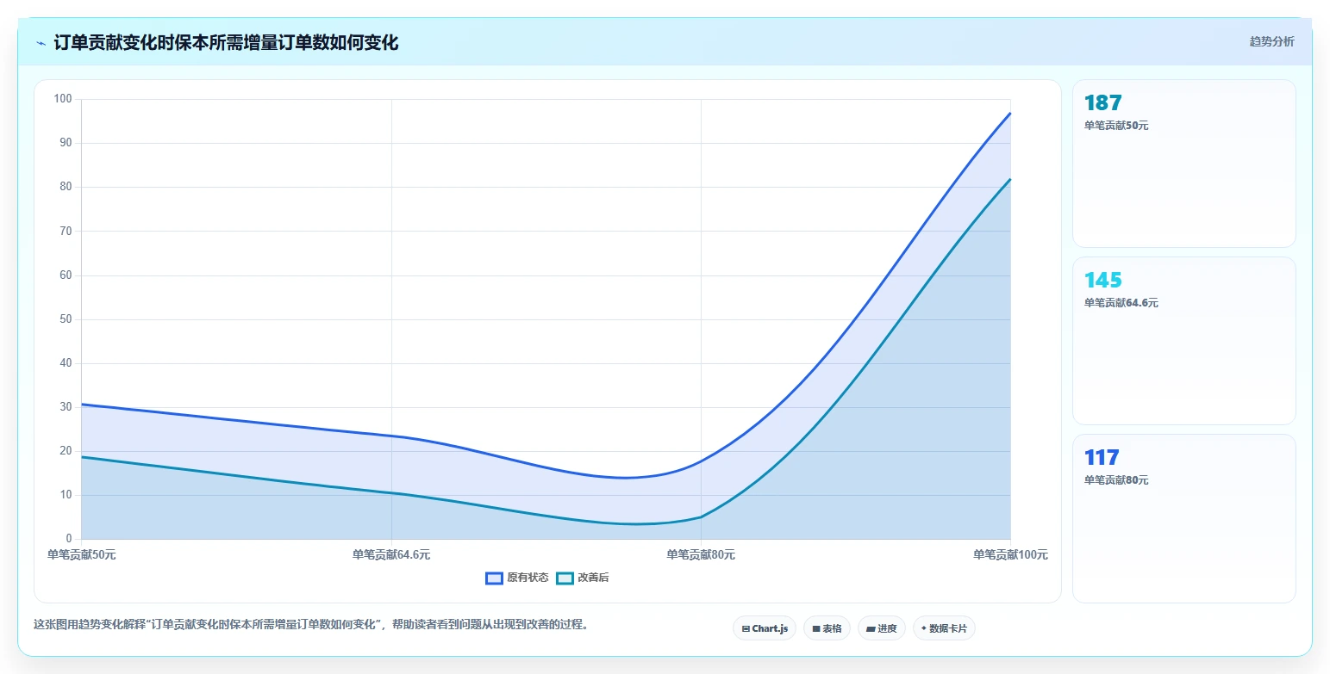Viewport: 1330px width, 674px height.
Task: Click the y-axis value 0
Action: pyautogui.click(x=69, y=539)
